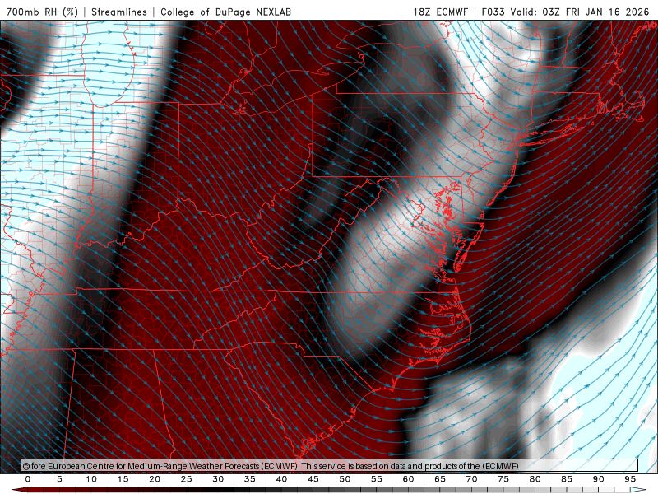Select the "10" color scale label
The image size is (658, 494).
91,479
